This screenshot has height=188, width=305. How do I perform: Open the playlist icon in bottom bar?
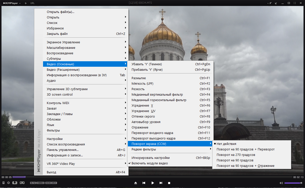4,183
